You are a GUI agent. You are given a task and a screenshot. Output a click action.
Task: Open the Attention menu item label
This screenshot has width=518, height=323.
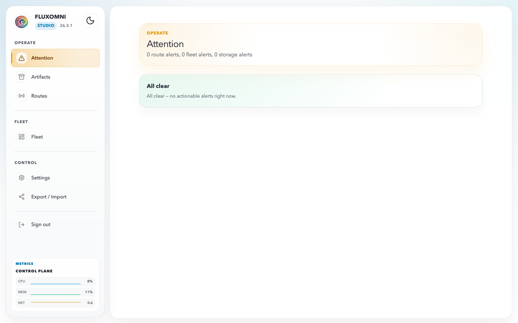pyautogui.click(x=42, y=58)
